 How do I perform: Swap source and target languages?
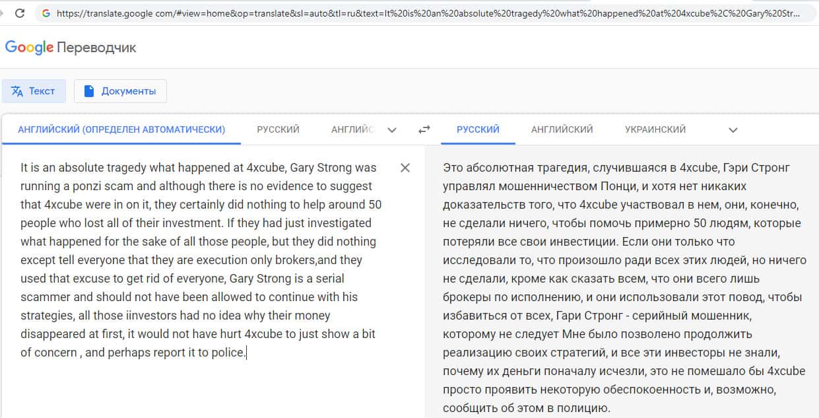pyautogui.click(x=424, y=130)
